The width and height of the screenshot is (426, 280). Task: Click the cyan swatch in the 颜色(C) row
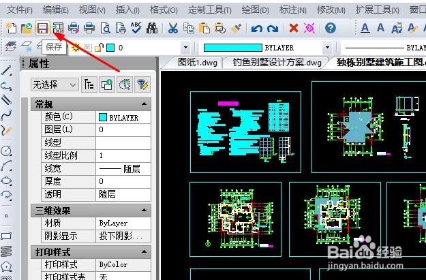(103, 117)
